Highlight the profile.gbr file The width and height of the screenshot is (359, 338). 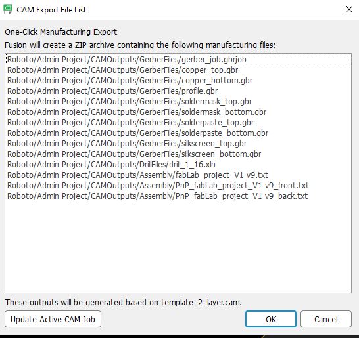(178, 91)
